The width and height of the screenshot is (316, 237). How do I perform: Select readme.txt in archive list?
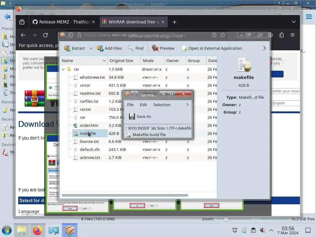click(x=90, y=94)
